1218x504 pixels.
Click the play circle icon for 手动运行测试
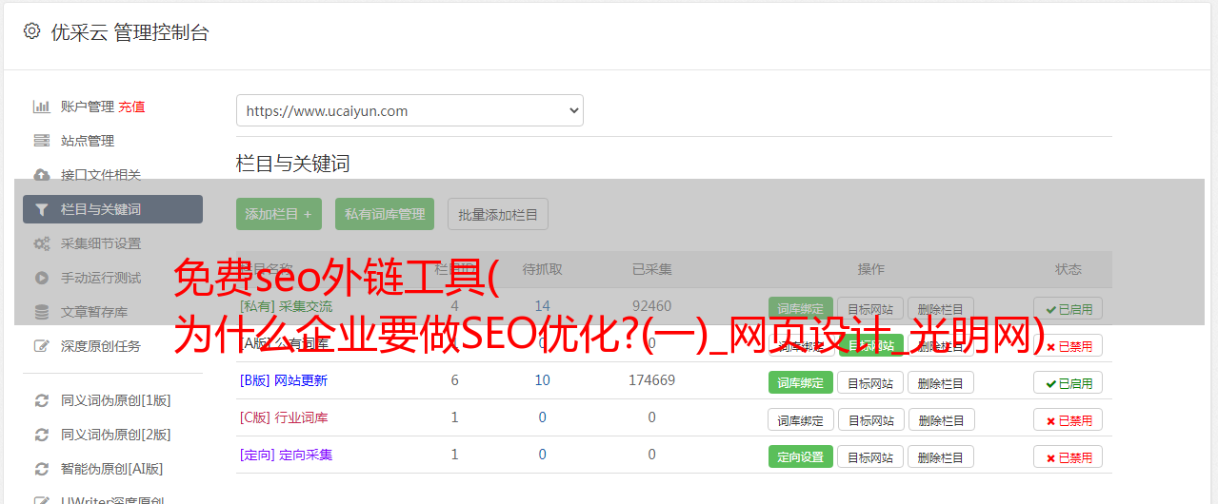click(x=42, y=278)
